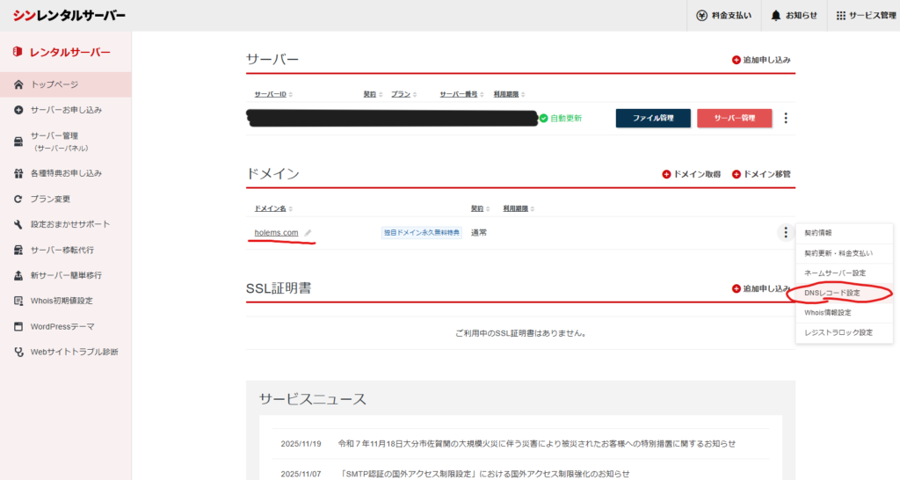This screenshot has height=480, width=900.
Task: Toggle the three-dot menu in domain row
Action: pos(785,233)
